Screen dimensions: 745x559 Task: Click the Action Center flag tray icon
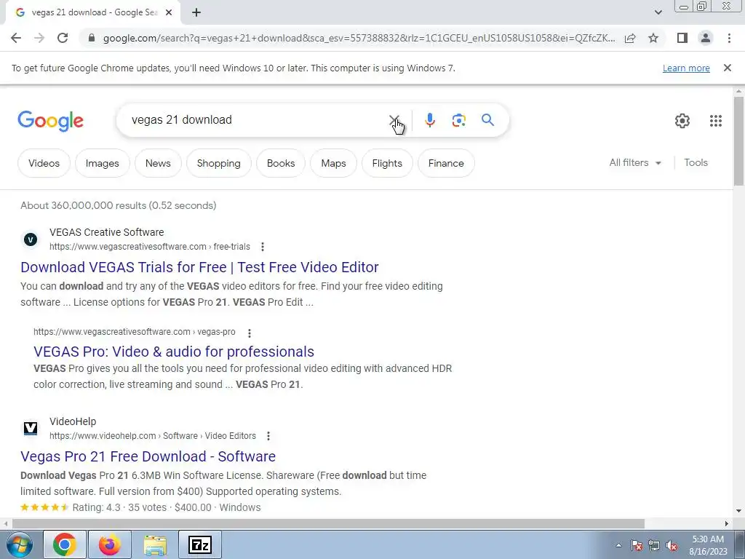(x=637, y=545)
